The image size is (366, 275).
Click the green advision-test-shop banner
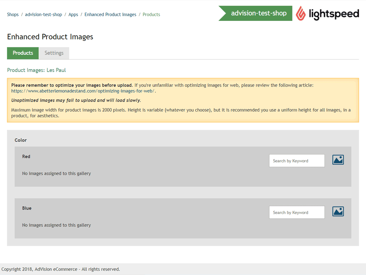pos(258,13)
